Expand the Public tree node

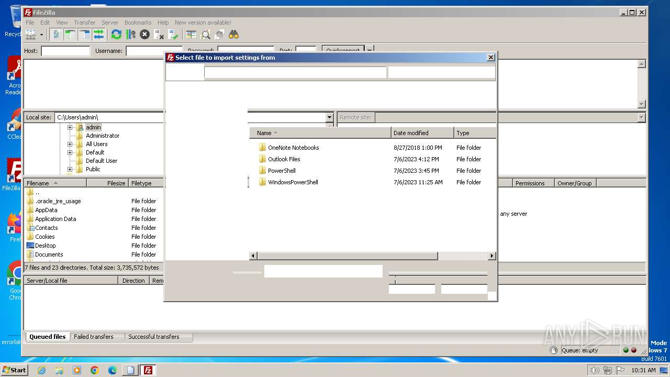click(70, 169)
